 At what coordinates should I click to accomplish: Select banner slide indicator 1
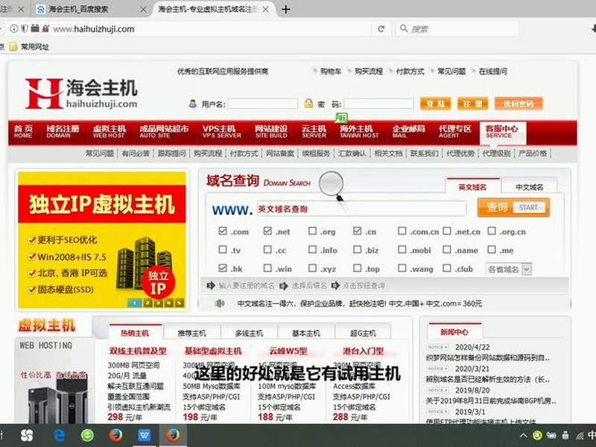(134, 303)
